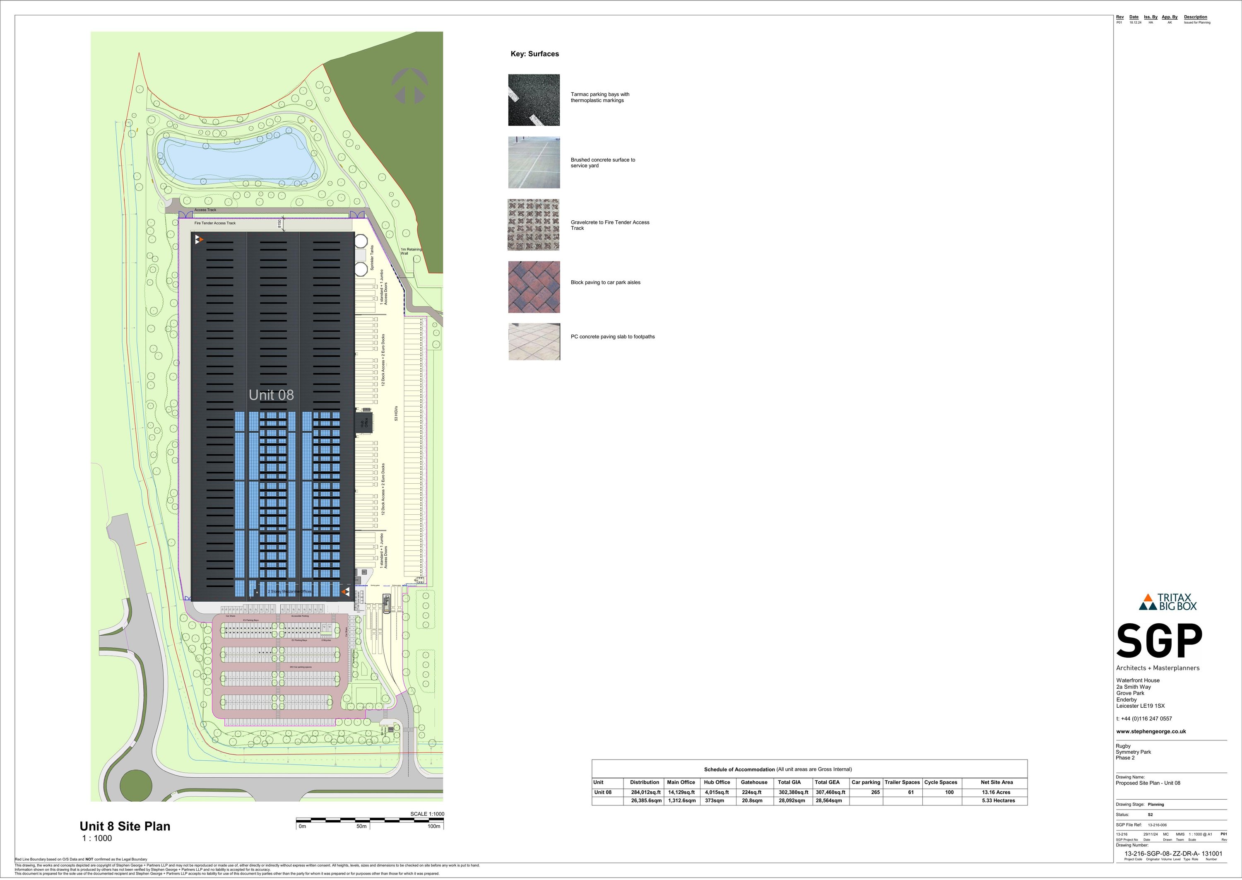This screenshot has width=1242, height=880.
Task: Select the tarmac parking bays surface swatch
Action: pos(534,100)
